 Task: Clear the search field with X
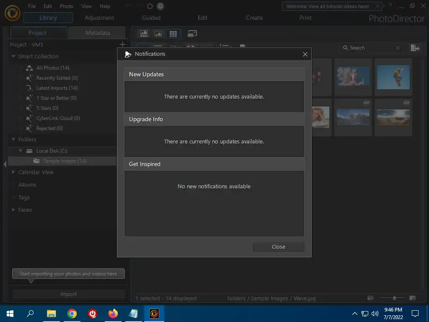pos(398,48)
